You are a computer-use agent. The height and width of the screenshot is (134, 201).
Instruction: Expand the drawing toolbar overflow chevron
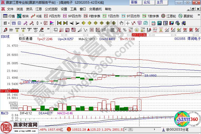[48, 29]
